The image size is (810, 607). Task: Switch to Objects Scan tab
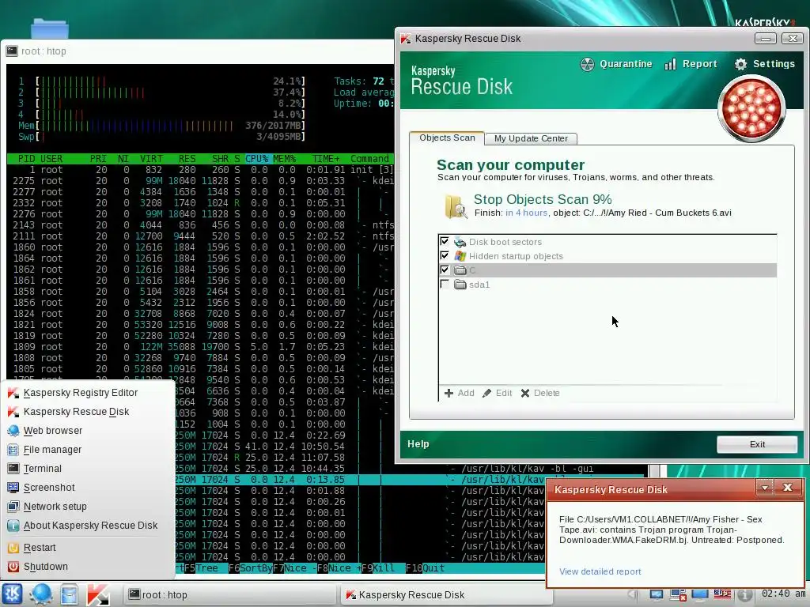[447, 138]
